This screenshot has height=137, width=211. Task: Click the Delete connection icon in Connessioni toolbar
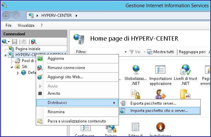(34, 42)
